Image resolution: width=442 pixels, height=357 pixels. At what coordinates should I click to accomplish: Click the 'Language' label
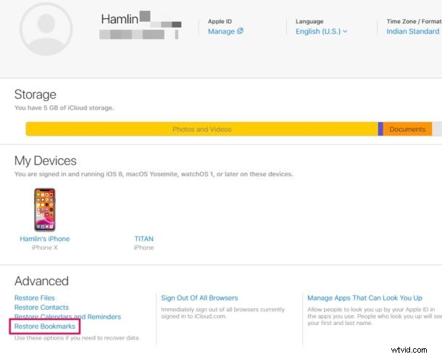(x=309, y=22)
